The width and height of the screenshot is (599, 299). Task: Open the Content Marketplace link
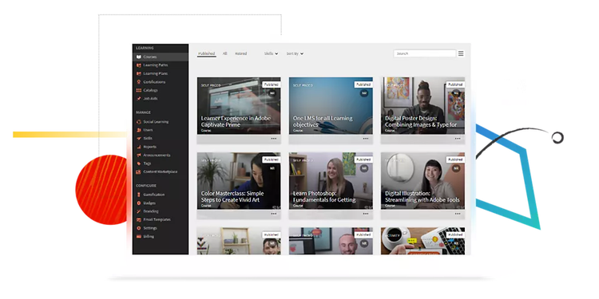coord(160,172)
